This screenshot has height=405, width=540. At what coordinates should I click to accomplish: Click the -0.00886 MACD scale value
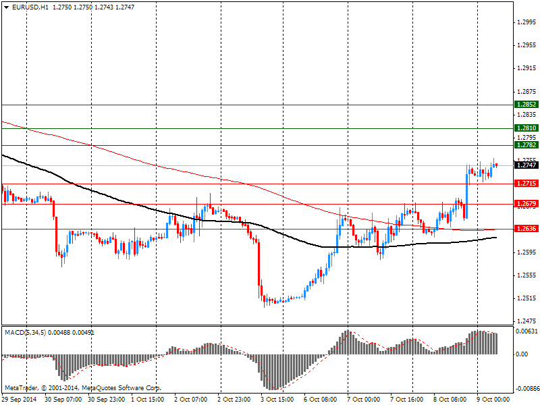tap(526, 389)
